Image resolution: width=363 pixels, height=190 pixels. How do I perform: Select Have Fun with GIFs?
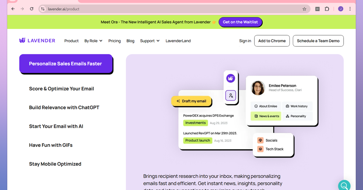[51, 145]
